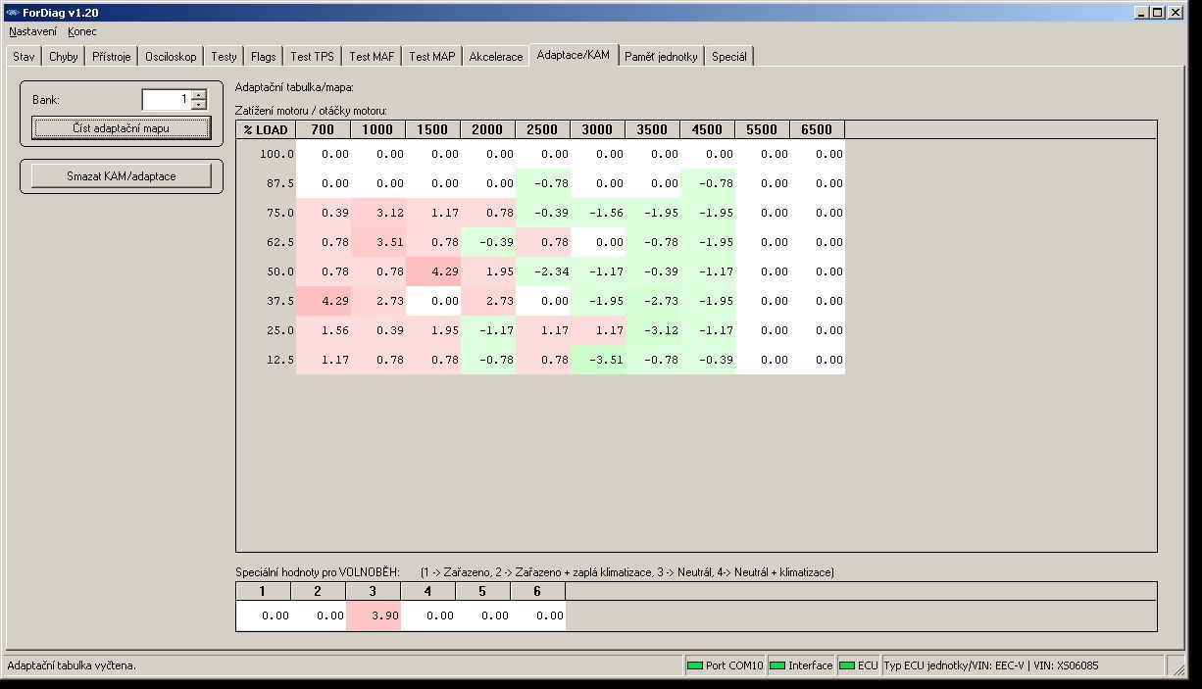1202x689 pixels.
Task: Open the Osciloskop tab
Action: (171, 57)
